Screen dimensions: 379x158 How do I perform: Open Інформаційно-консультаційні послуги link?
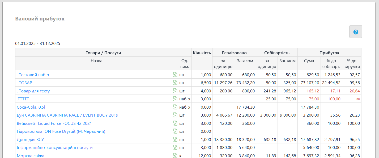55,148
